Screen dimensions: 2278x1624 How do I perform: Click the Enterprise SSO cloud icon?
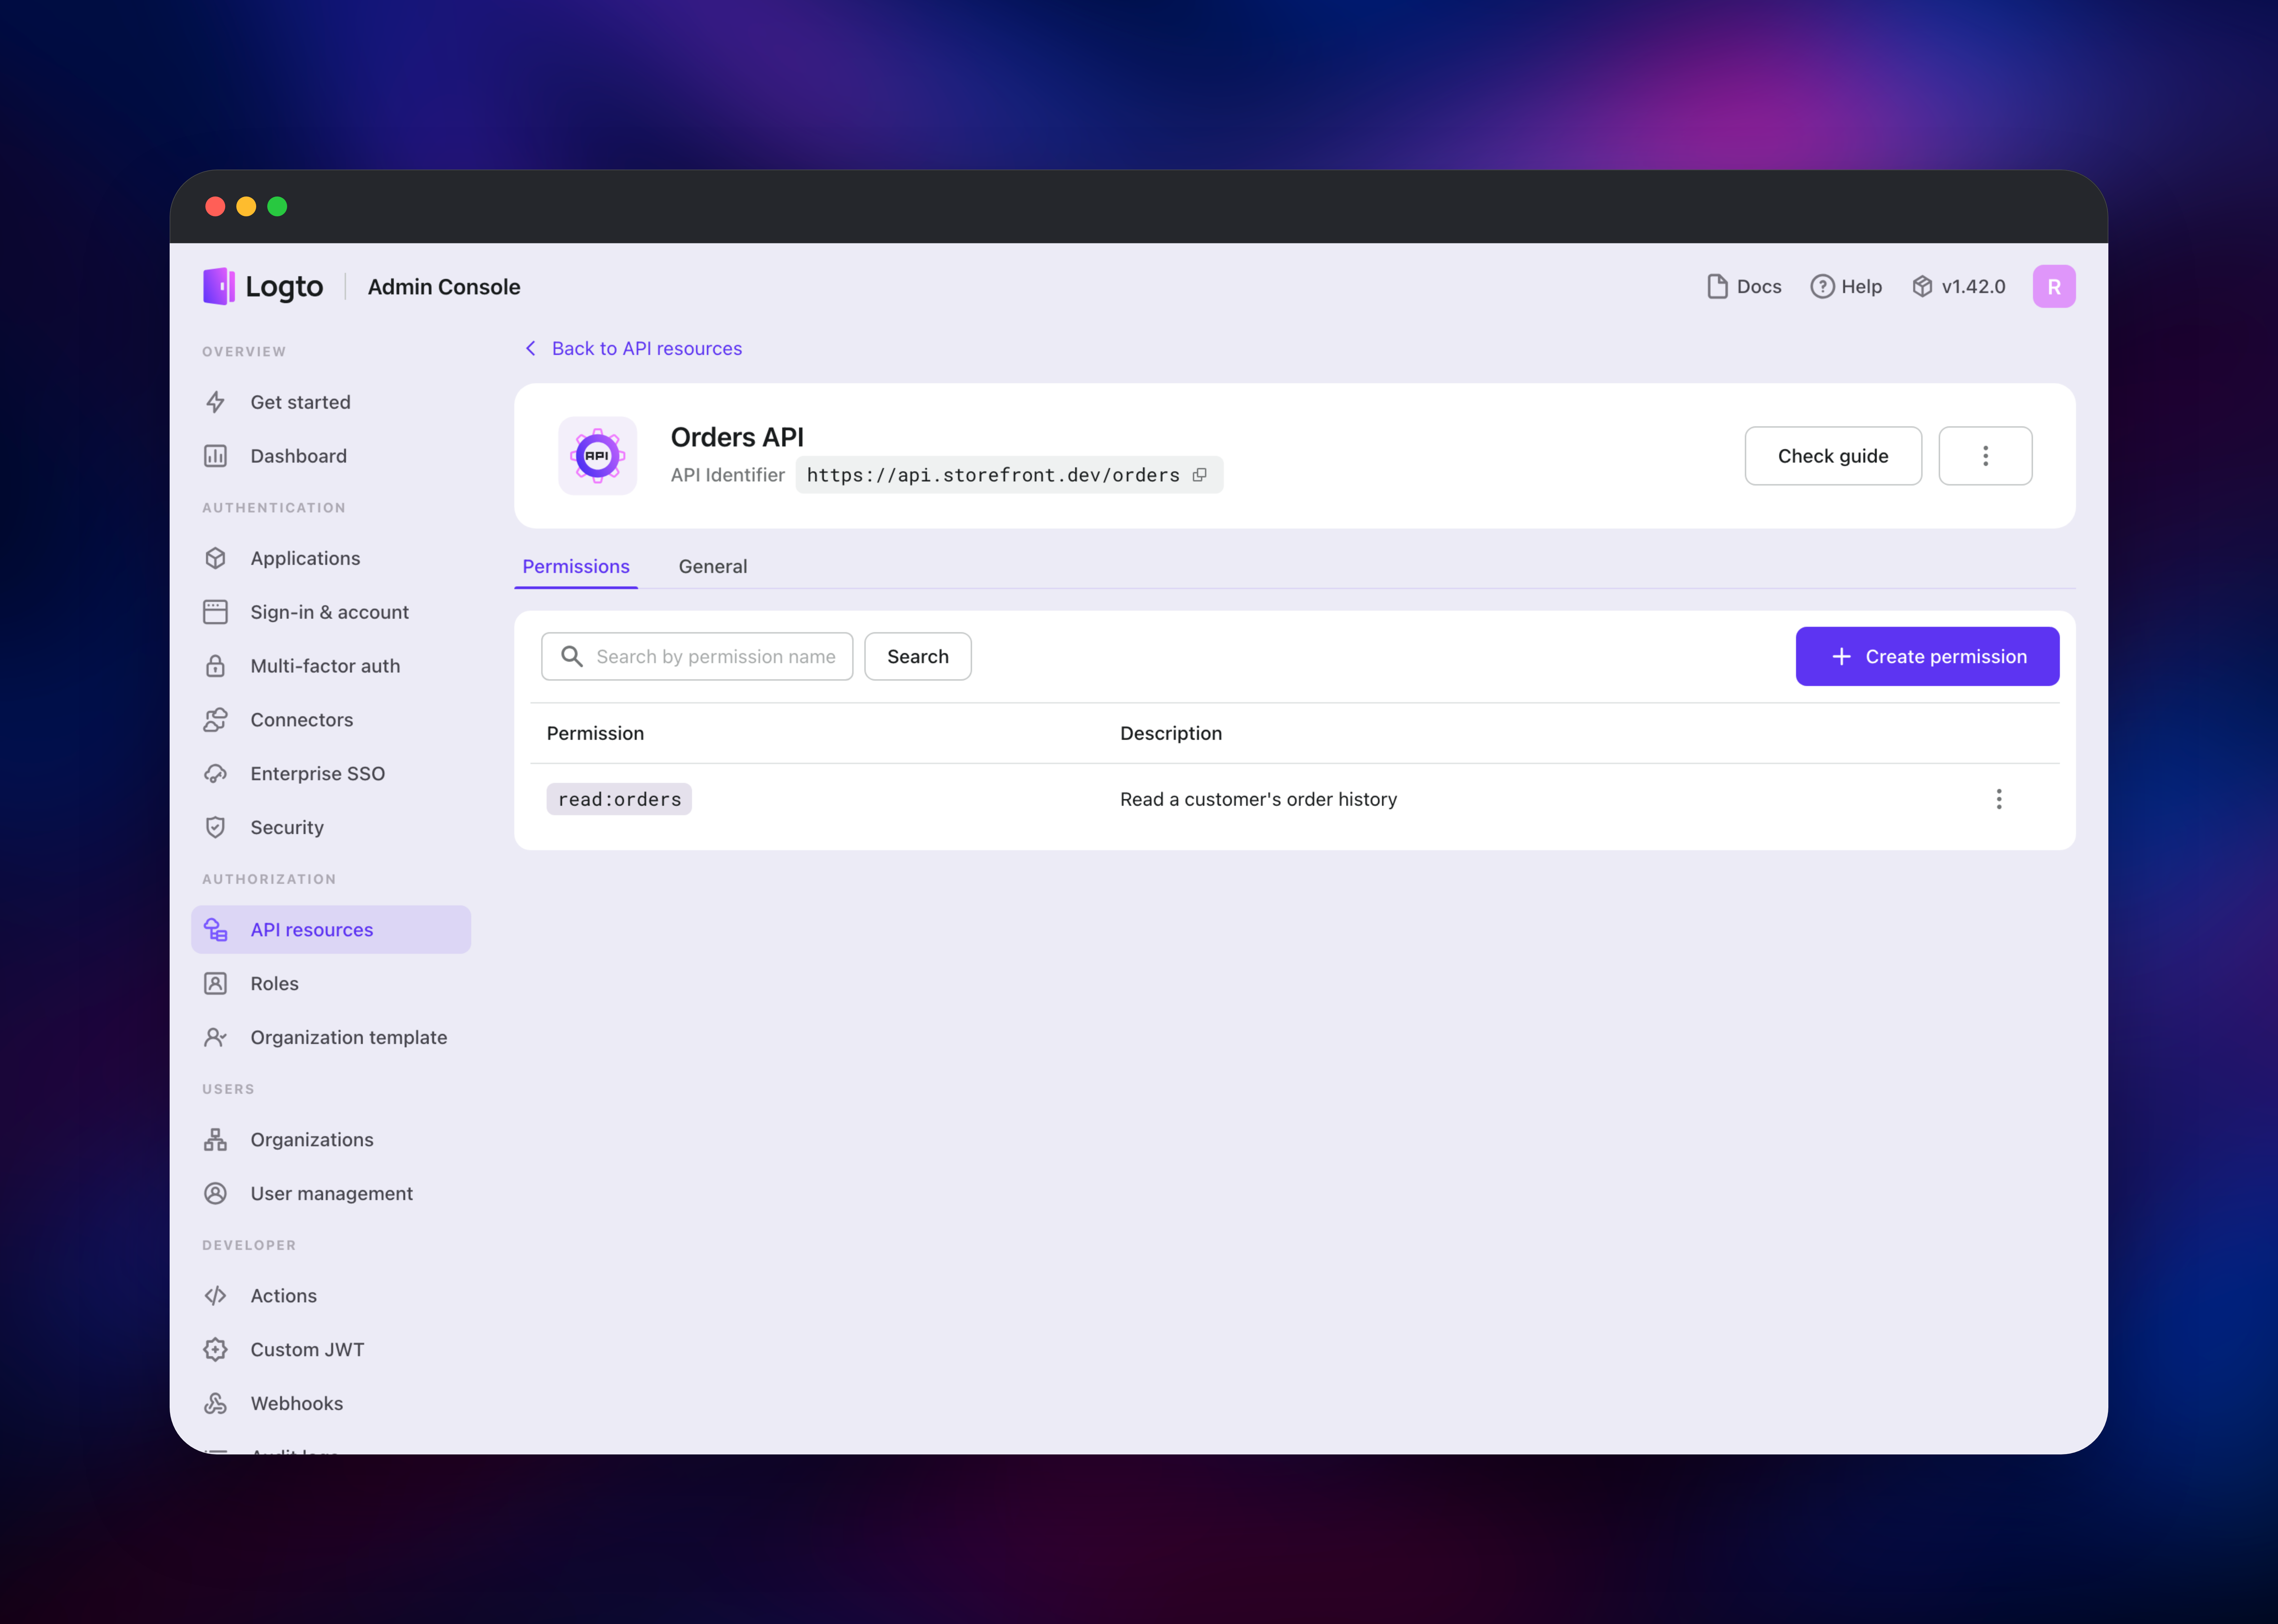click(215, 774)
